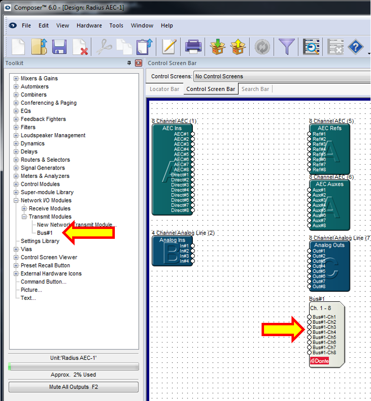This screenshot has height=401, width=371.
Task: Select the Analog Outs module block
Action: click(329, 266)
